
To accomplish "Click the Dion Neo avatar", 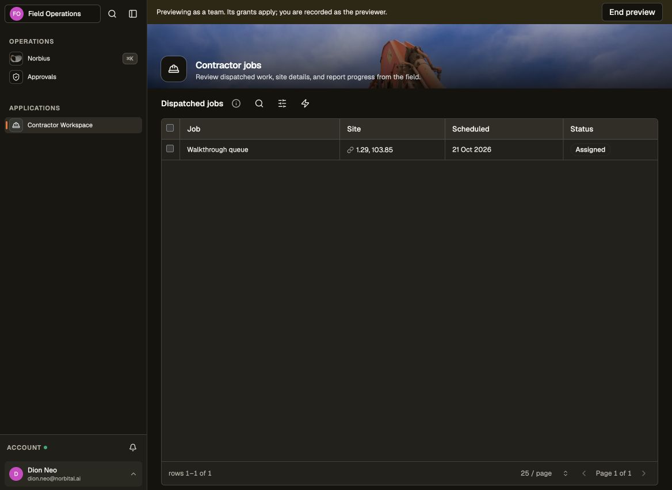I will click(16, 474).
